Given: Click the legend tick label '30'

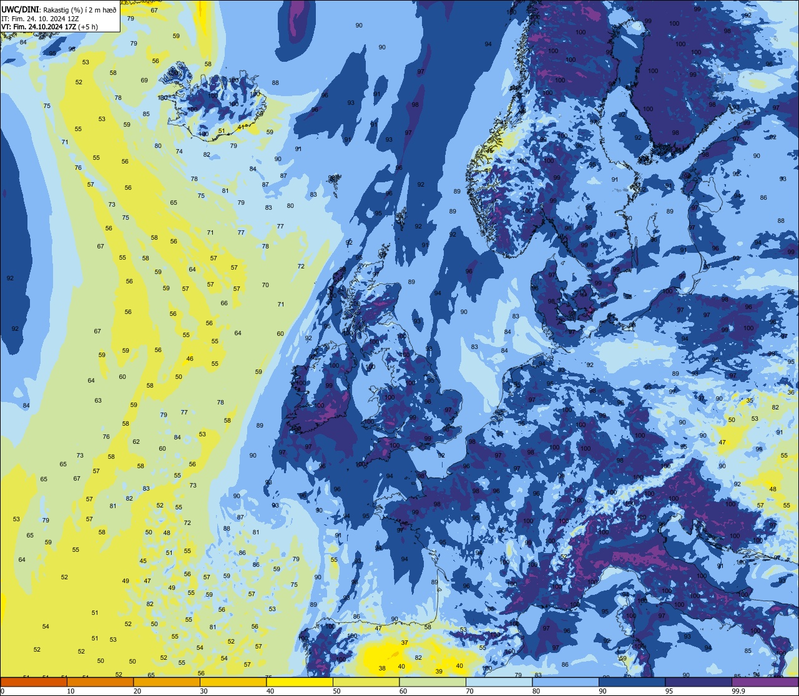Looking at the screenshot, I should coord(203,691).
